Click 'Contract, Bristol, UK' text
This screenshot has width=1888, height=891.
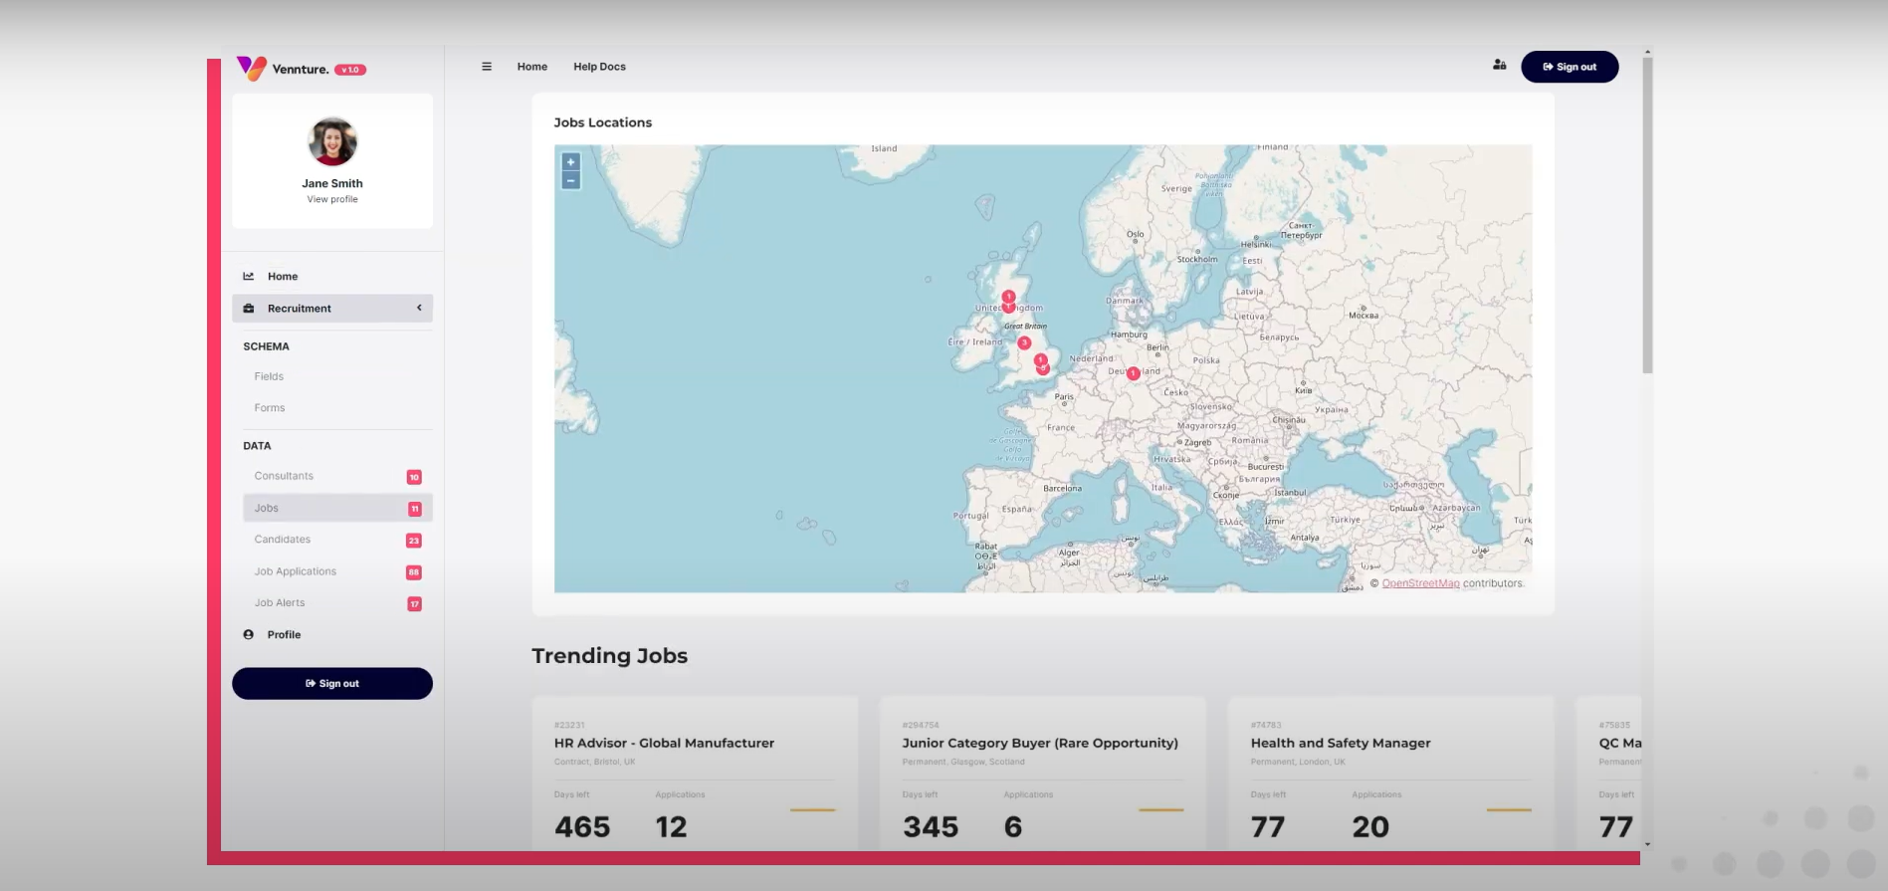point(594,762)
